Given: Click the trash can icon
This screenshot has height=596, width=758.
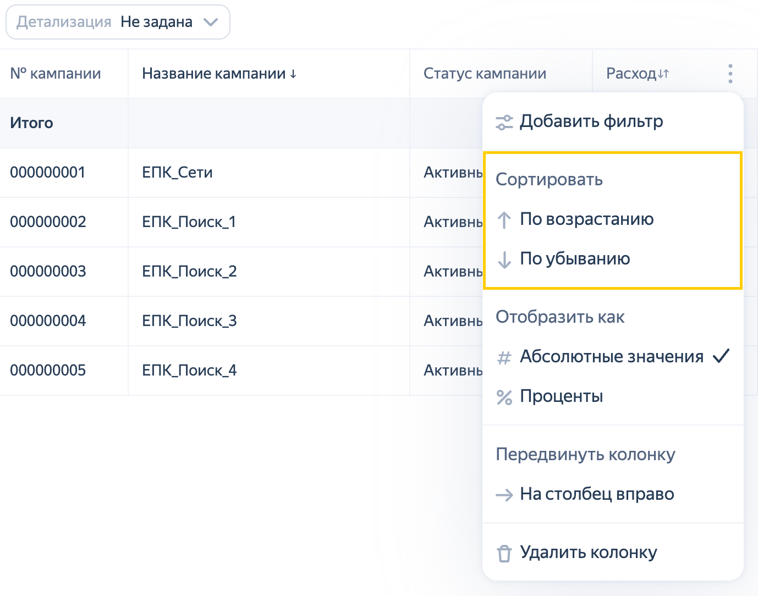Looking at the screenshot, I should coord(504,553).
